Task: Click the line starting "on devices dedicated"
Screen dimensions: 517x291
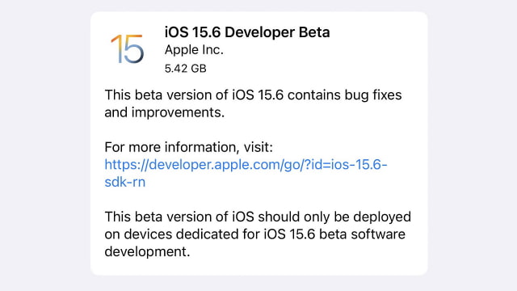Action: coord(255,234)
